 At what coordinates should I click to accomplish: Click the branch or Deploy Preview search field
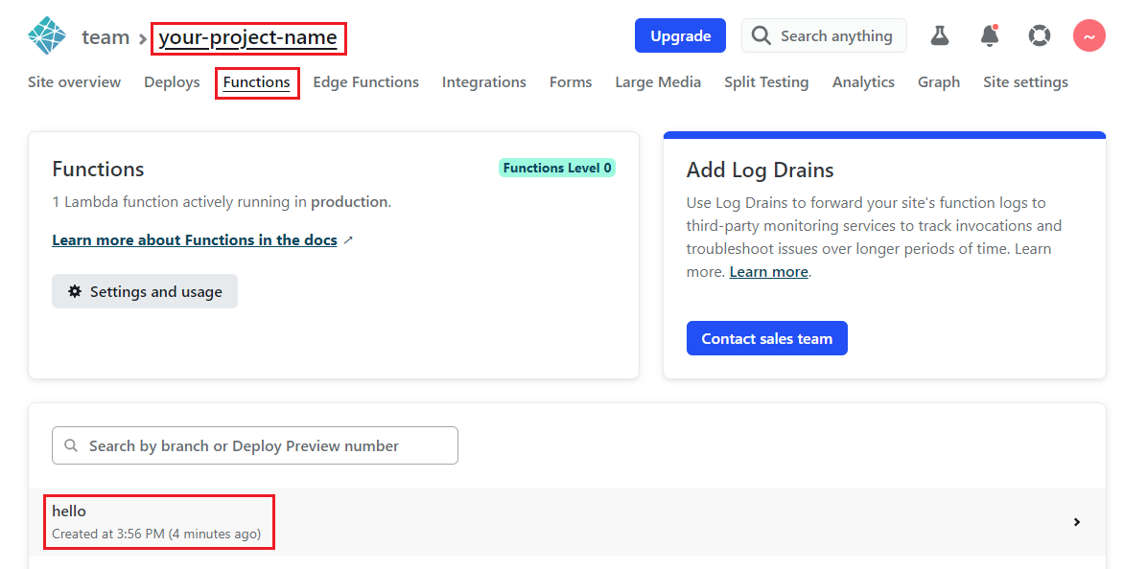click(254, 445)
